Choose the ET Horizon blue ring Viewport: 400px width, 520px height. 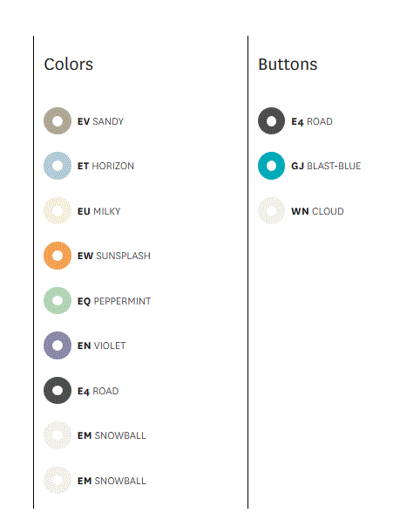coord(58,166)
